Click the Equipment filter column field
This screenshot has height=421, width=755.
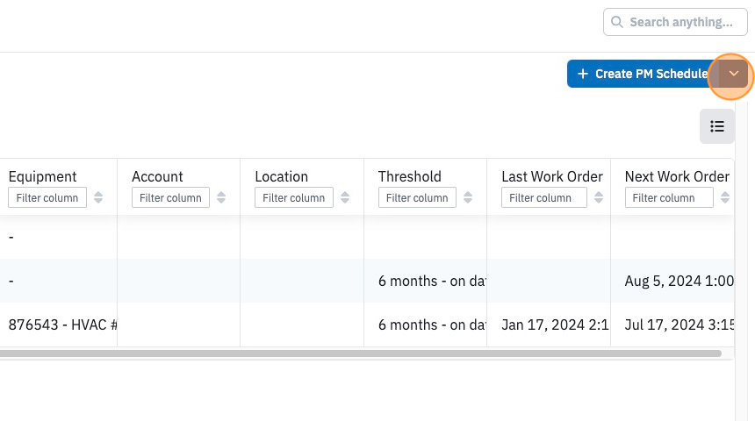[47, 197]
